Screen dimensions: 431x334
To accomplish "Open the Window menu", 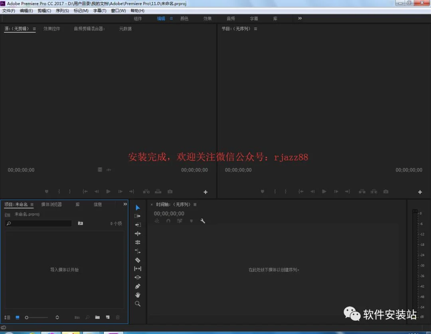I will coord(118,11).
